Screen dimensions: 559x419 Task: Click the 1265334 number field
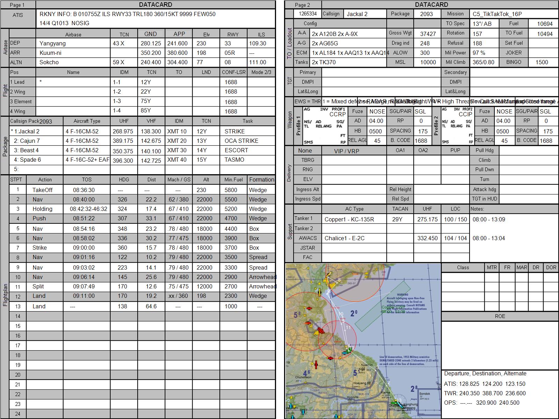[308, 14]
